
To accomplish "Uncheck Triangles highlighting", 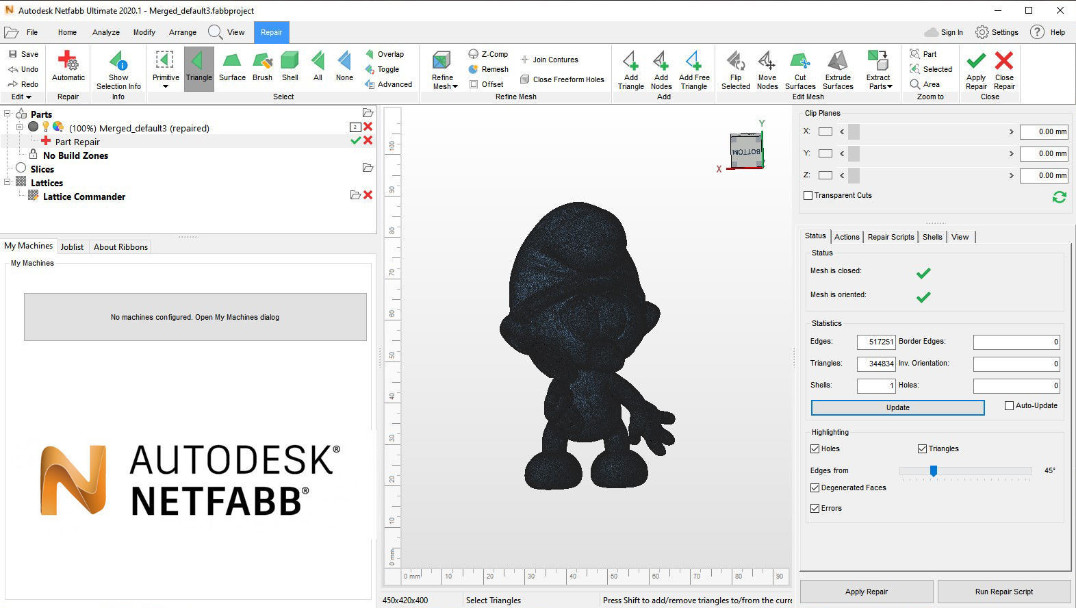I will coord(922,448).
